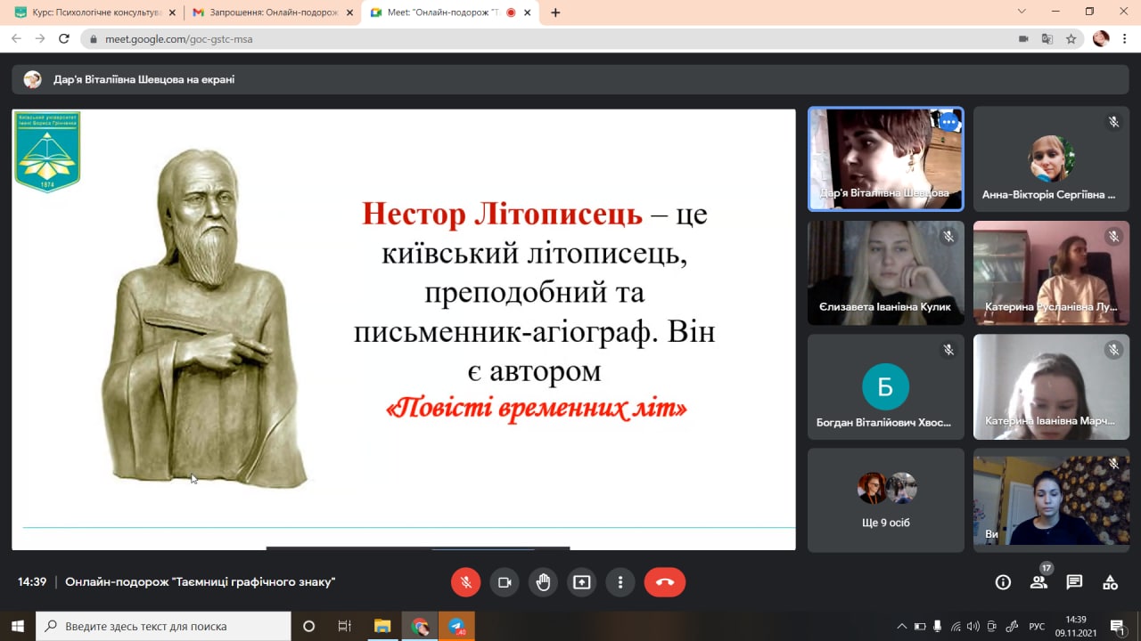Click the translate page icon in address bar
1141x641 pixels.
pyautogui.click(x=1047, y=39)
